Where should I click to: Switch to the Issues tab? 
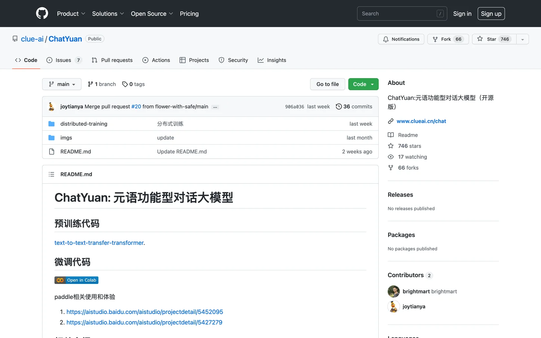point(64,60)
